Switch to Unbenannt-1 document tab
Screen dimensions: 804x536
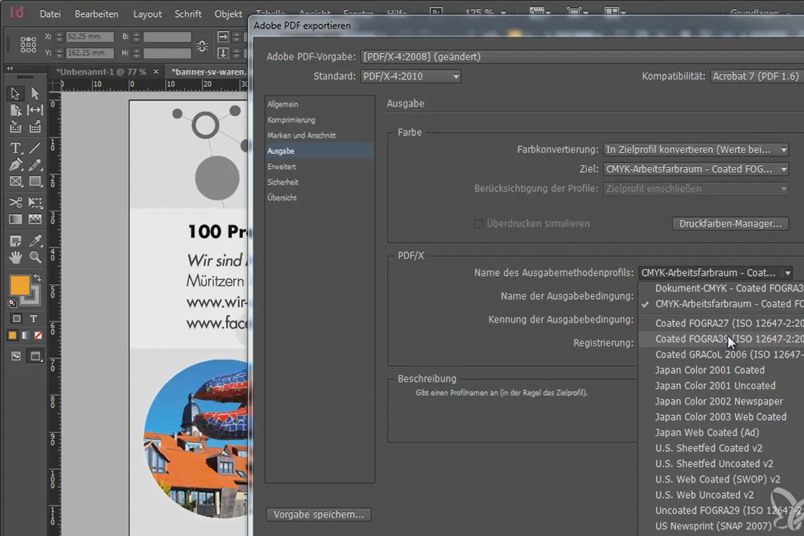(100, 71)
